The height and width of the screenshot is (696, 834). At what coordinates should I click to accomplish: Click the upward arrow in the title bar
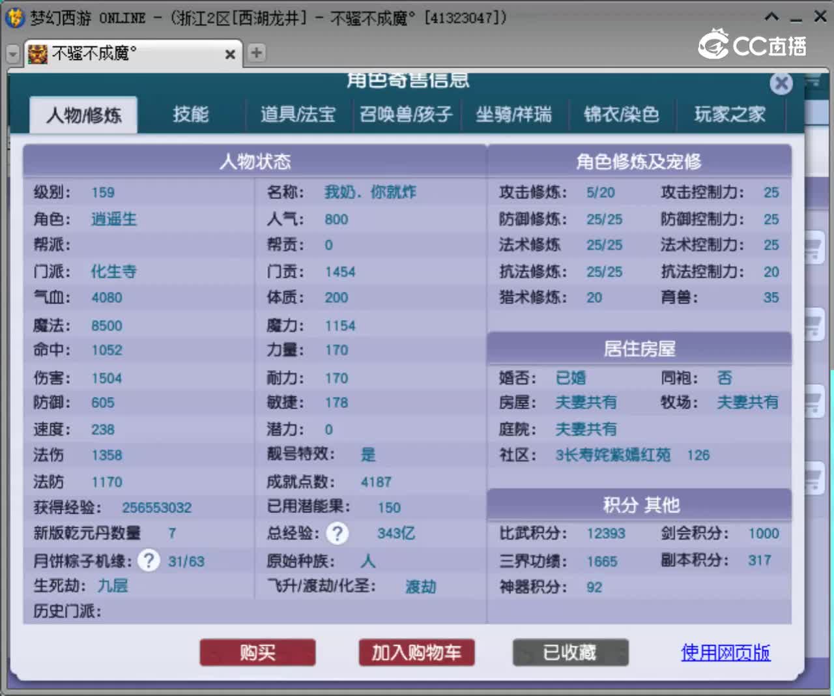(771, 17)
